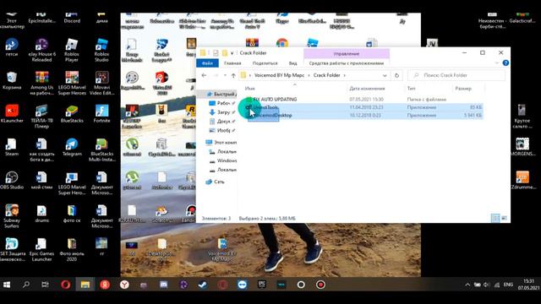Switch to large icons view in status bar
The image size is (541, 304).
tap(504, 218)
